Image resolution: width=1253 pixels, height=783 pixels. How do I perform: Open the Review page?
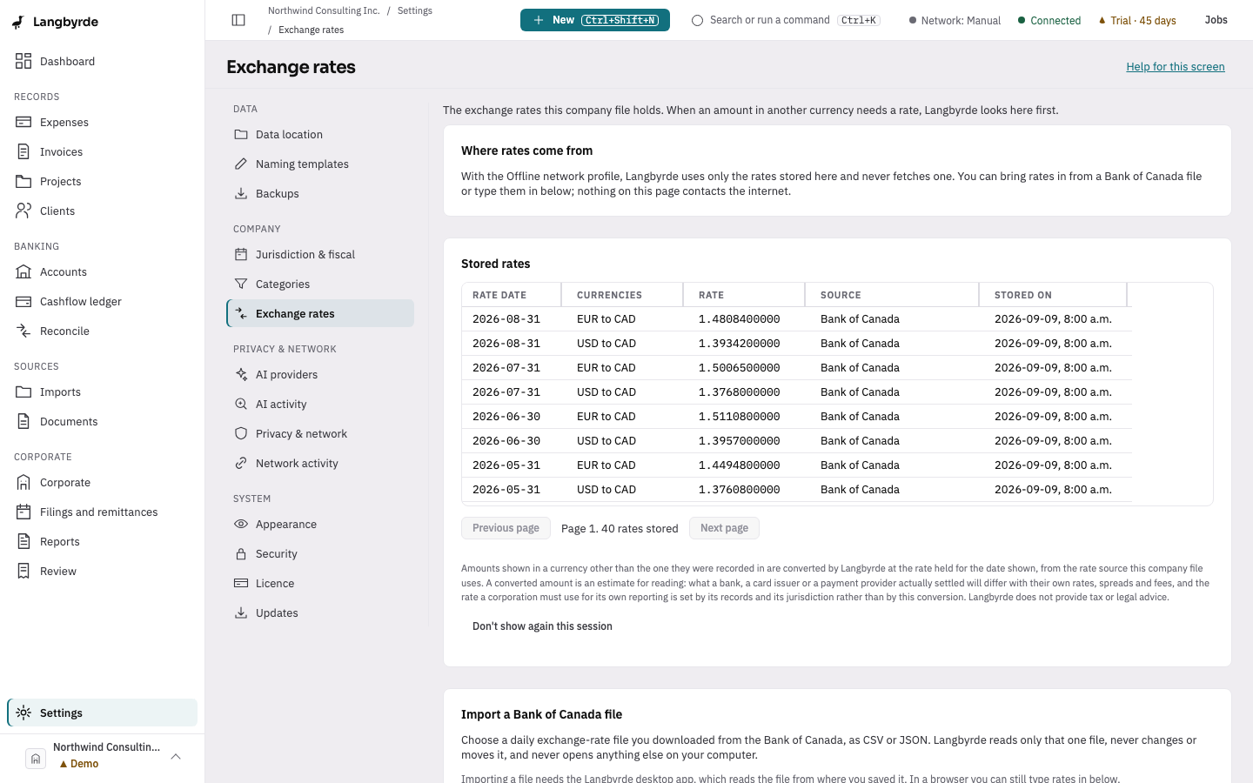pos(102,572)
